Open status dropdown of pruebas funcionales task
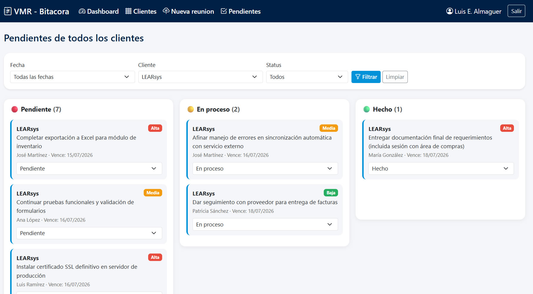The image size is (533, 294). pos(89,233)
